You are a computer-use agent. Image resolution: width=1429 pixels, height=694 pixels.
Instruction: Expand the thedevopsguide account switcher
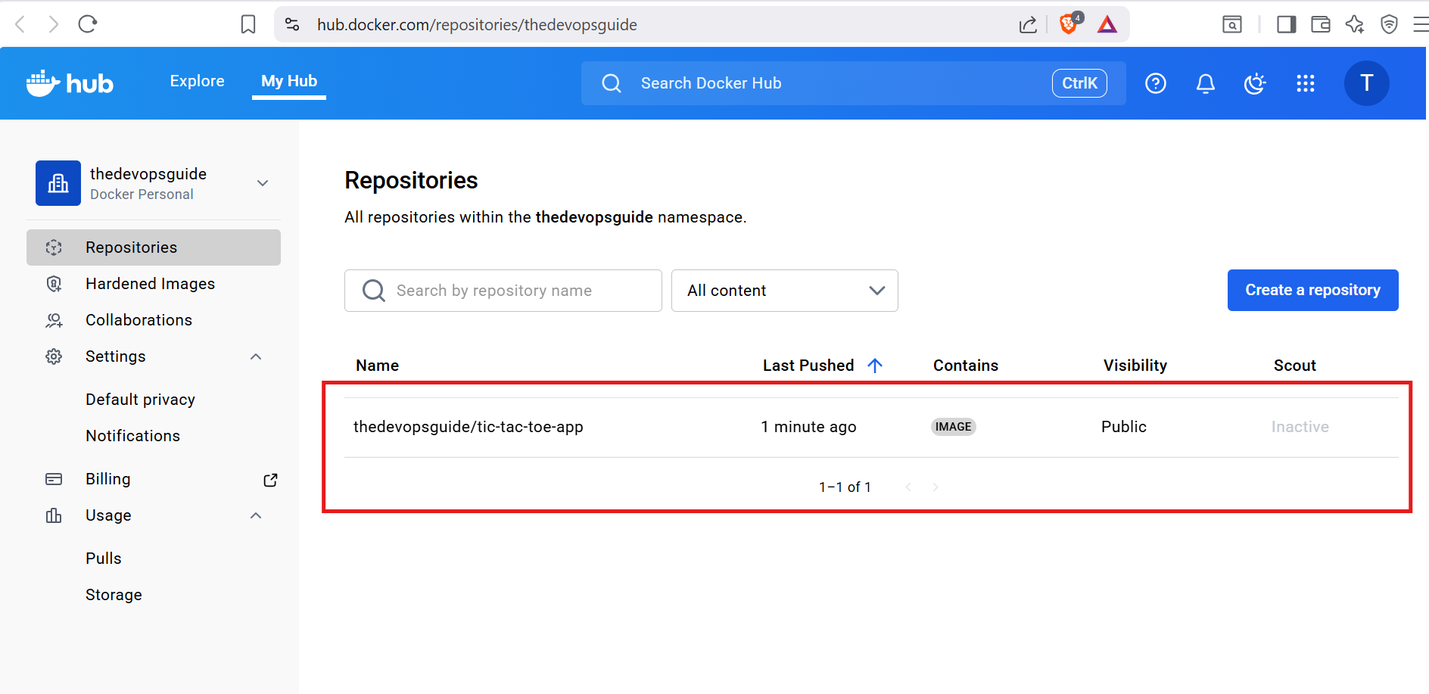tap(262, 183)
